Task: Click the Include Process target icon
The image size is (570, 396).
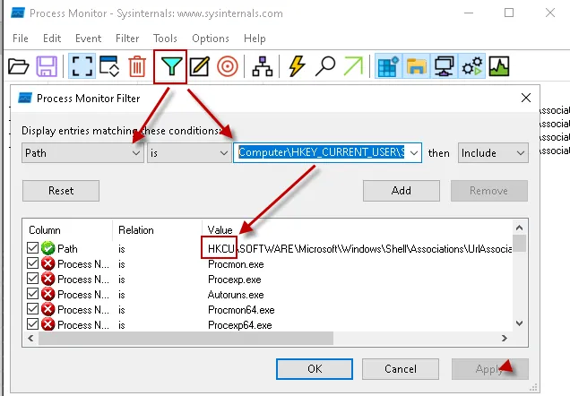Action: pyautogui.click(x=228, y=66)
